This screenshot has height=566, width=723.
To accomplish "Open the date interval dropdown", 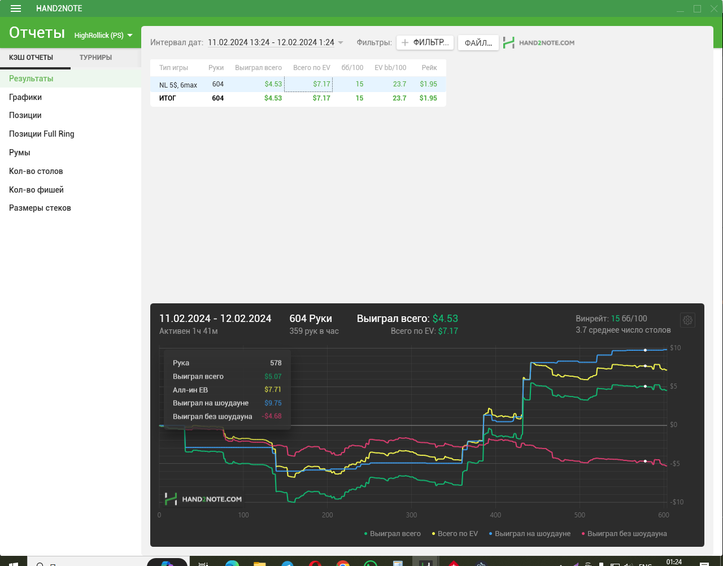I will pyautogui.click(x=276, y=42).
